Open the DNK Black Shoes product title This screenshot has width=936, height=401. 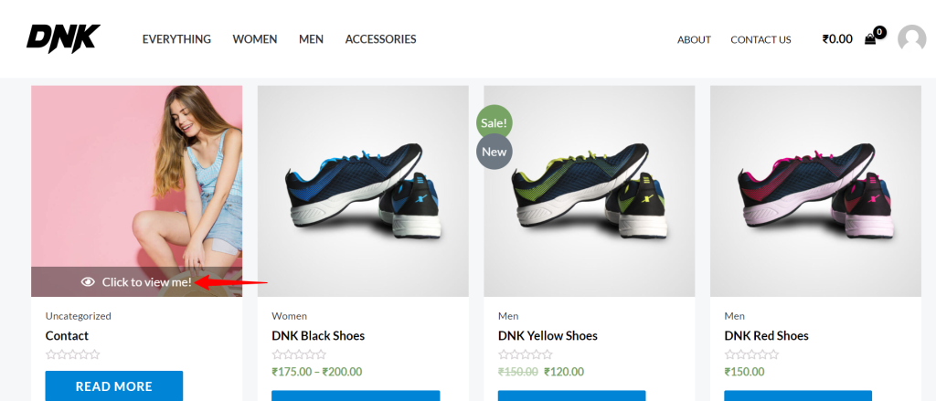pyautogui.click(x=318, y=335)
